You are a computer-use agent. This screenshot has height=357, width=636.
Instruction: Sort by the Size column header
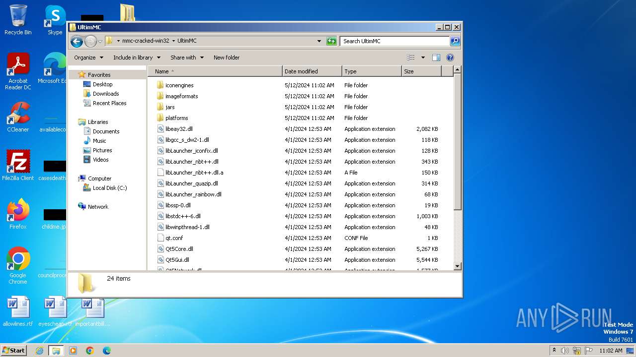[x=421, y=71]
